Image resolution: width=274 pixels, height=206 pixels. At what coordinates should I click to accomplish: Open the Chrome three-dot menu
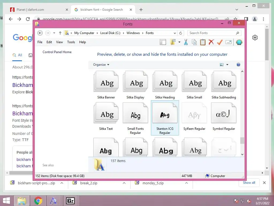263,19
